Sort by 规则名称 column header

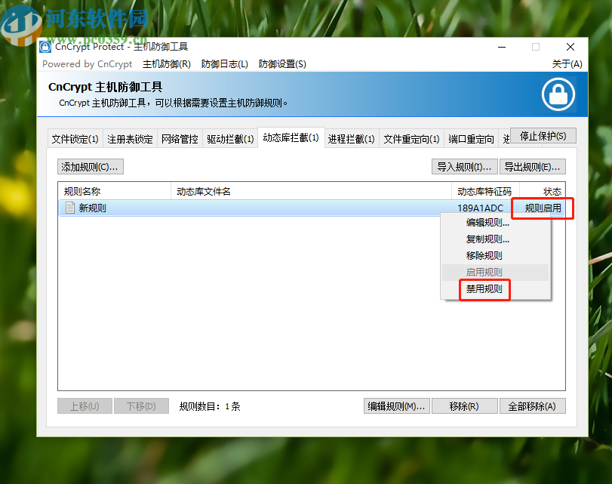point(115,192)
